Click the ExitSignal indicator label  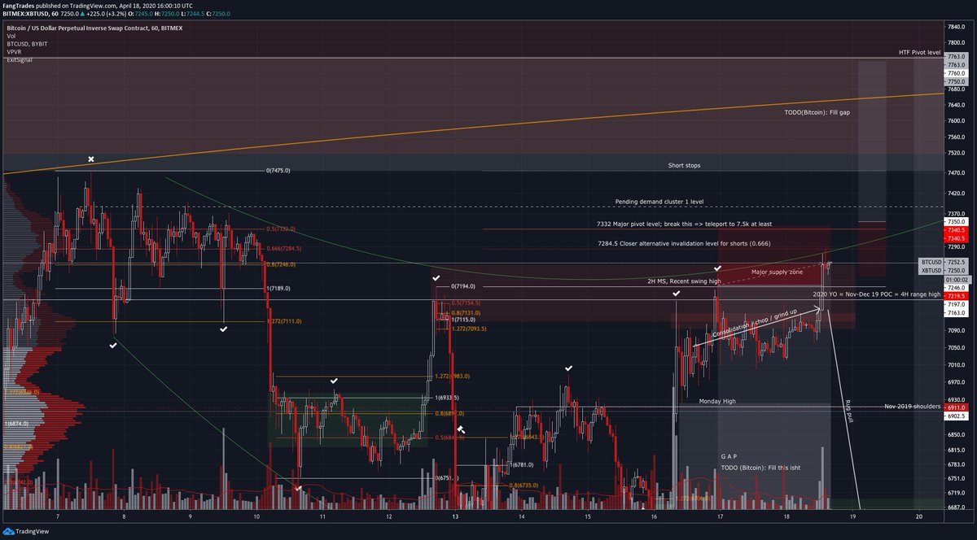pos(19,60)
